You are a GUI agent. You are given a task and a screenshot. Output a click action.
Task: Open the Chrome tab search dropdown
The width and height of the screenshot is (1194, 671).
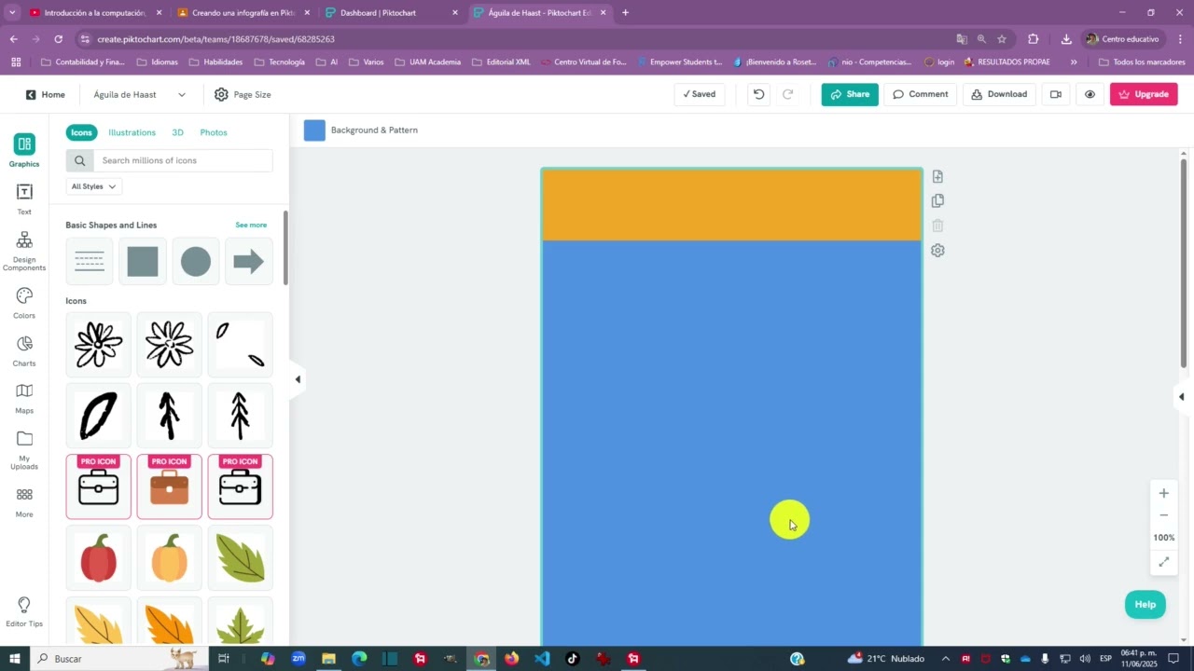12,13
